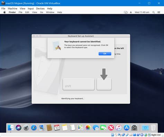Open News red icon in Dock
The image size is (164, 137).
pos(111,128)
